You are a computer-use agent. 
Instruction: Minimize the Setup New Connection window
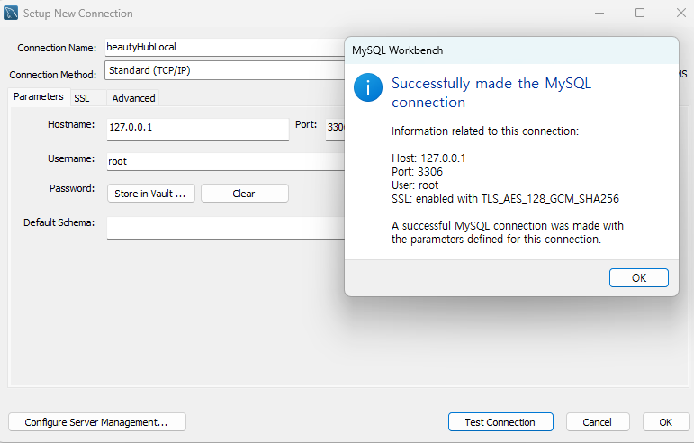tap(599, 13)
